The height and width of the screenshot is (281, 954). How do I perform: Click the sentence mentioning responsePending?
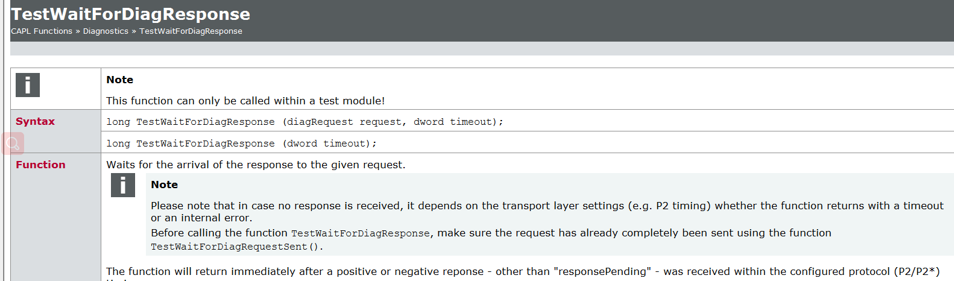click(523, 271)
